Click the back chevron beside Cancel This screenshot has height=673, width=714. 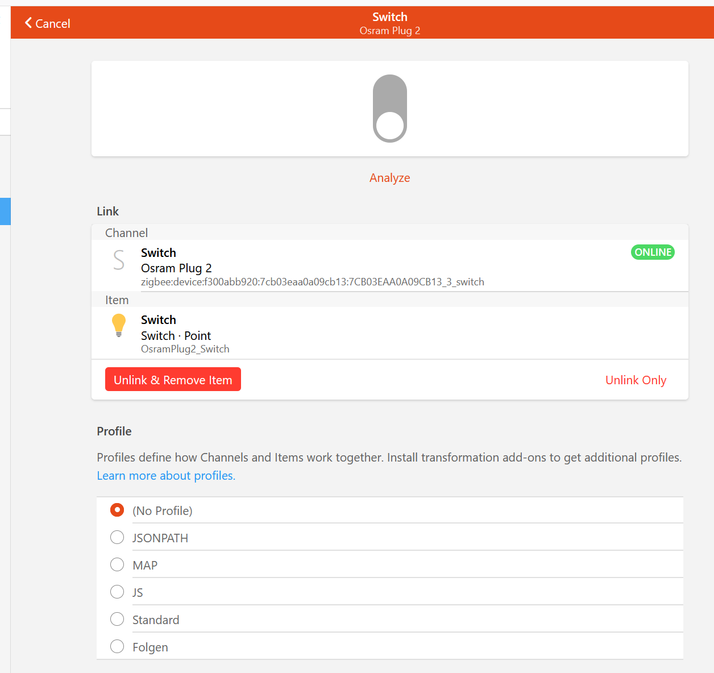coord(28,23)
